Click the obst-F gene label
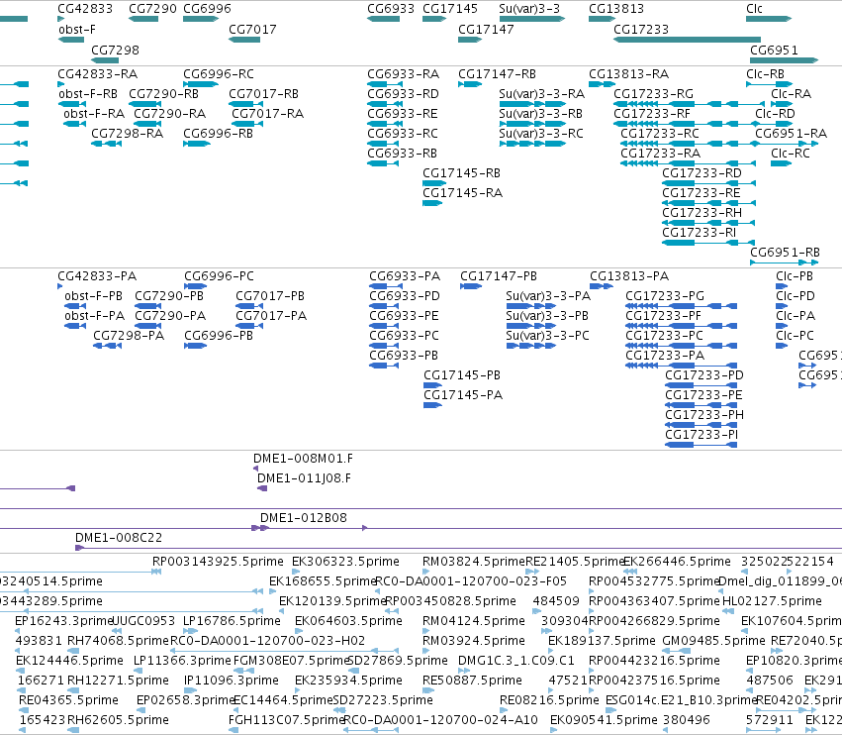This screenshot has width=842, height=735. tap(77, 30)
